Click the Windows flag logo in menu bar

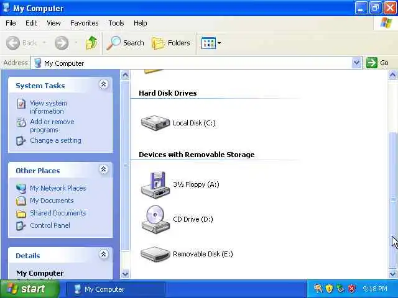[x=386, y=23]
